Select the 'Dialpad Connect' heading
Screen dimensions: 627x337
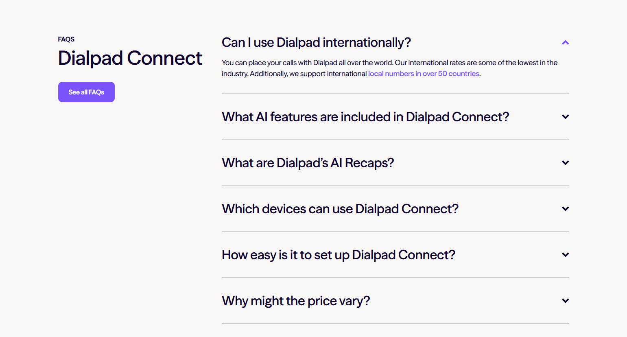(x=130, y=58)
